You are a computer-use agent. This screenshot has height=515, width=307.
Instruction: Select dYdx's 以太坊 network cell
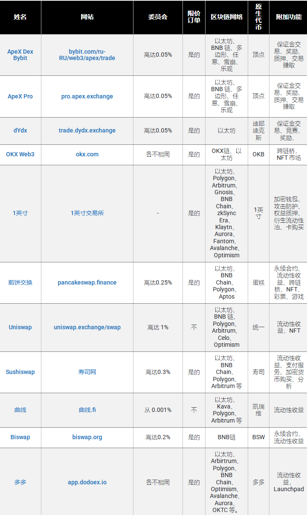[x=226, y=130]
